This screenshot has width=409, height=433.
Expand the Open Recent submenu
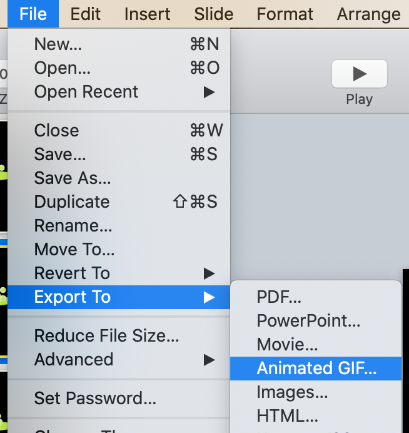[86, 91]
